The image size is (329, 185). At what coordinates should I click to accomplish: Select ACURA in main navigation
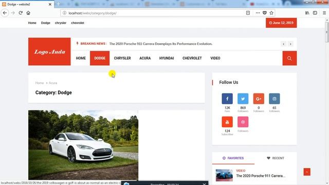[x=145, y=58]
